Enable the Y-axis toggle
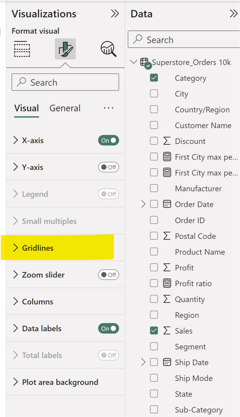Viewport: 240px width, 417px height. (108, 167)
